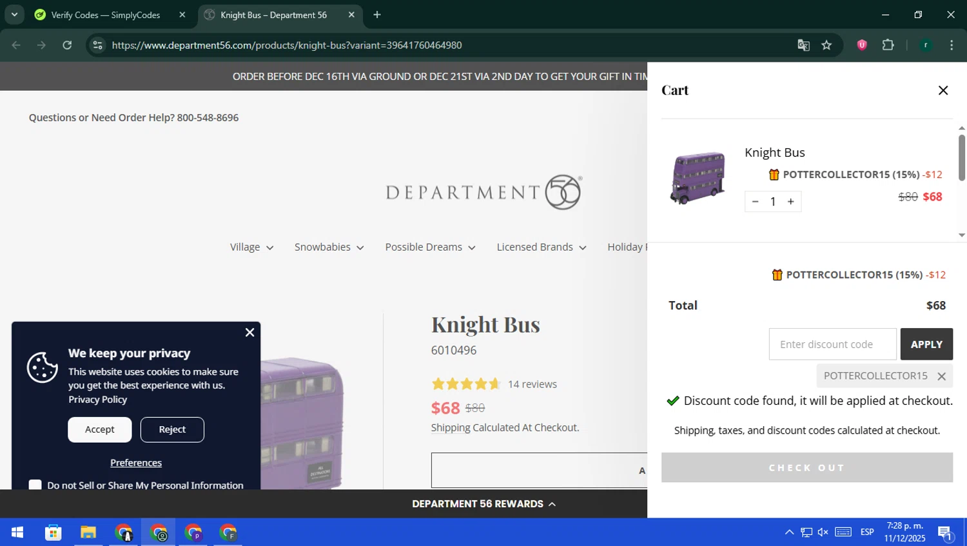Expand the Snowbabies menu
The image size is (967, 546).
(329, 247)
